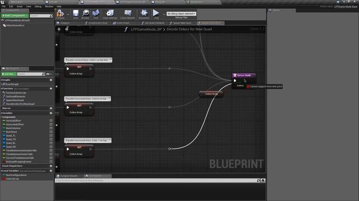Open DecideColorsForNewQuad function
The width and height of the screenshot is (359, 201).
(x=20, y=104)
